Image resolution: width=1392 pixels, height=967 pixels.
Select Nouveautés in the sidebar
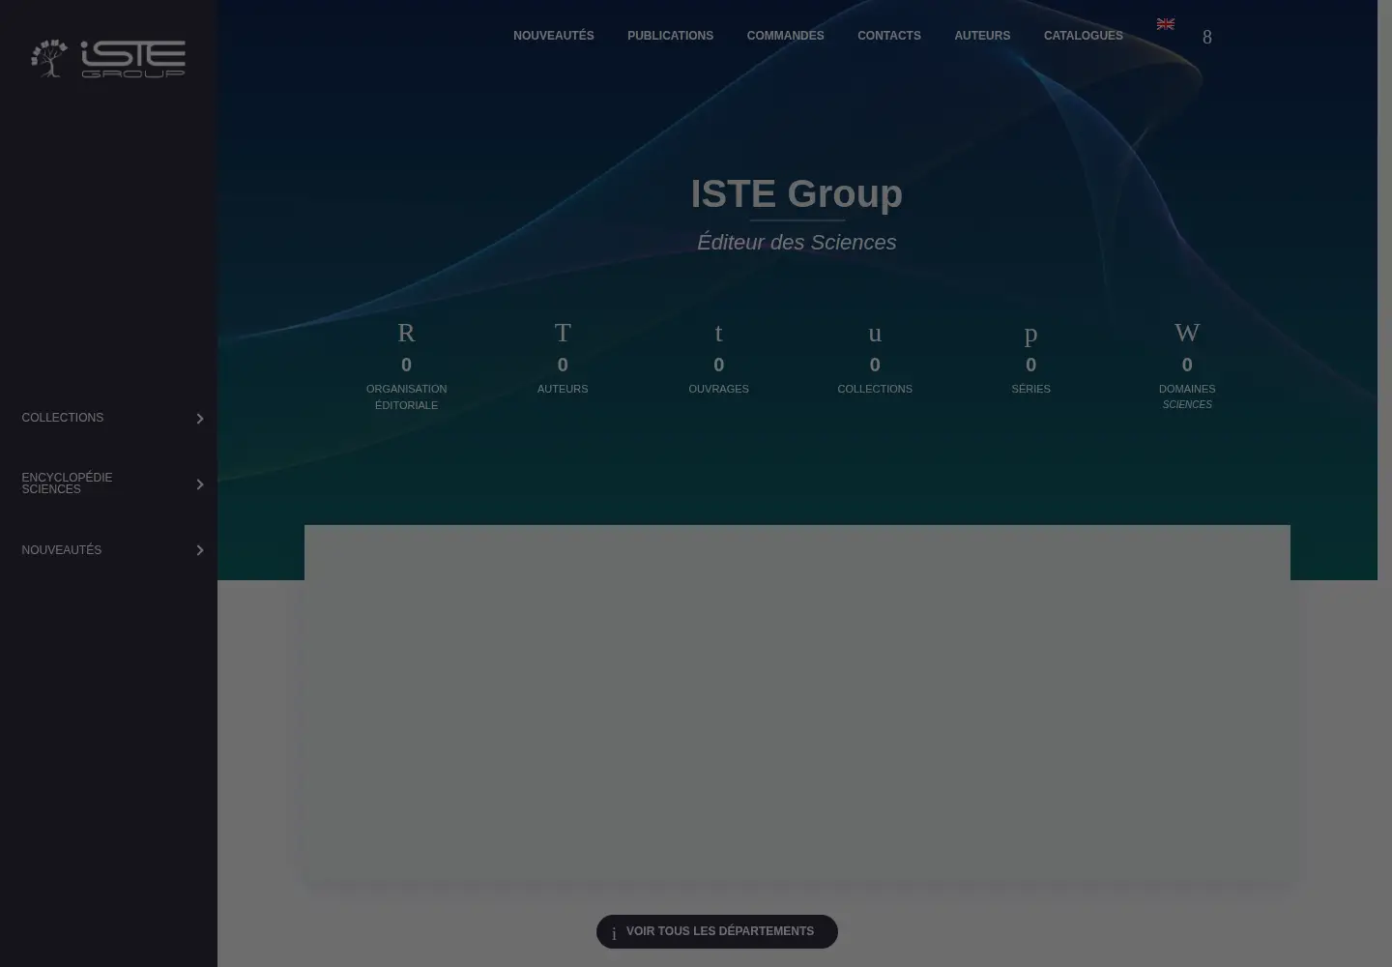click(x=62, y=550)
